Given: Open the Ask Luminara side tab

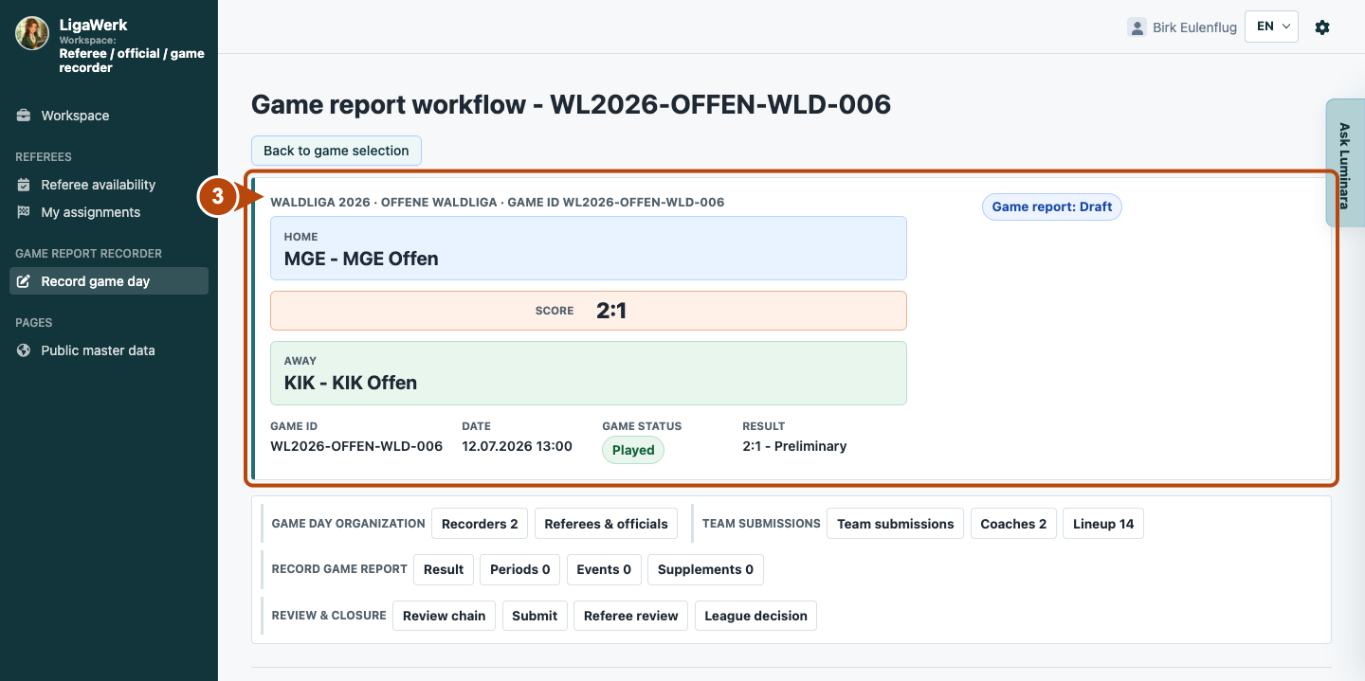Looking at the screenshot, I should pos(1344,163).
